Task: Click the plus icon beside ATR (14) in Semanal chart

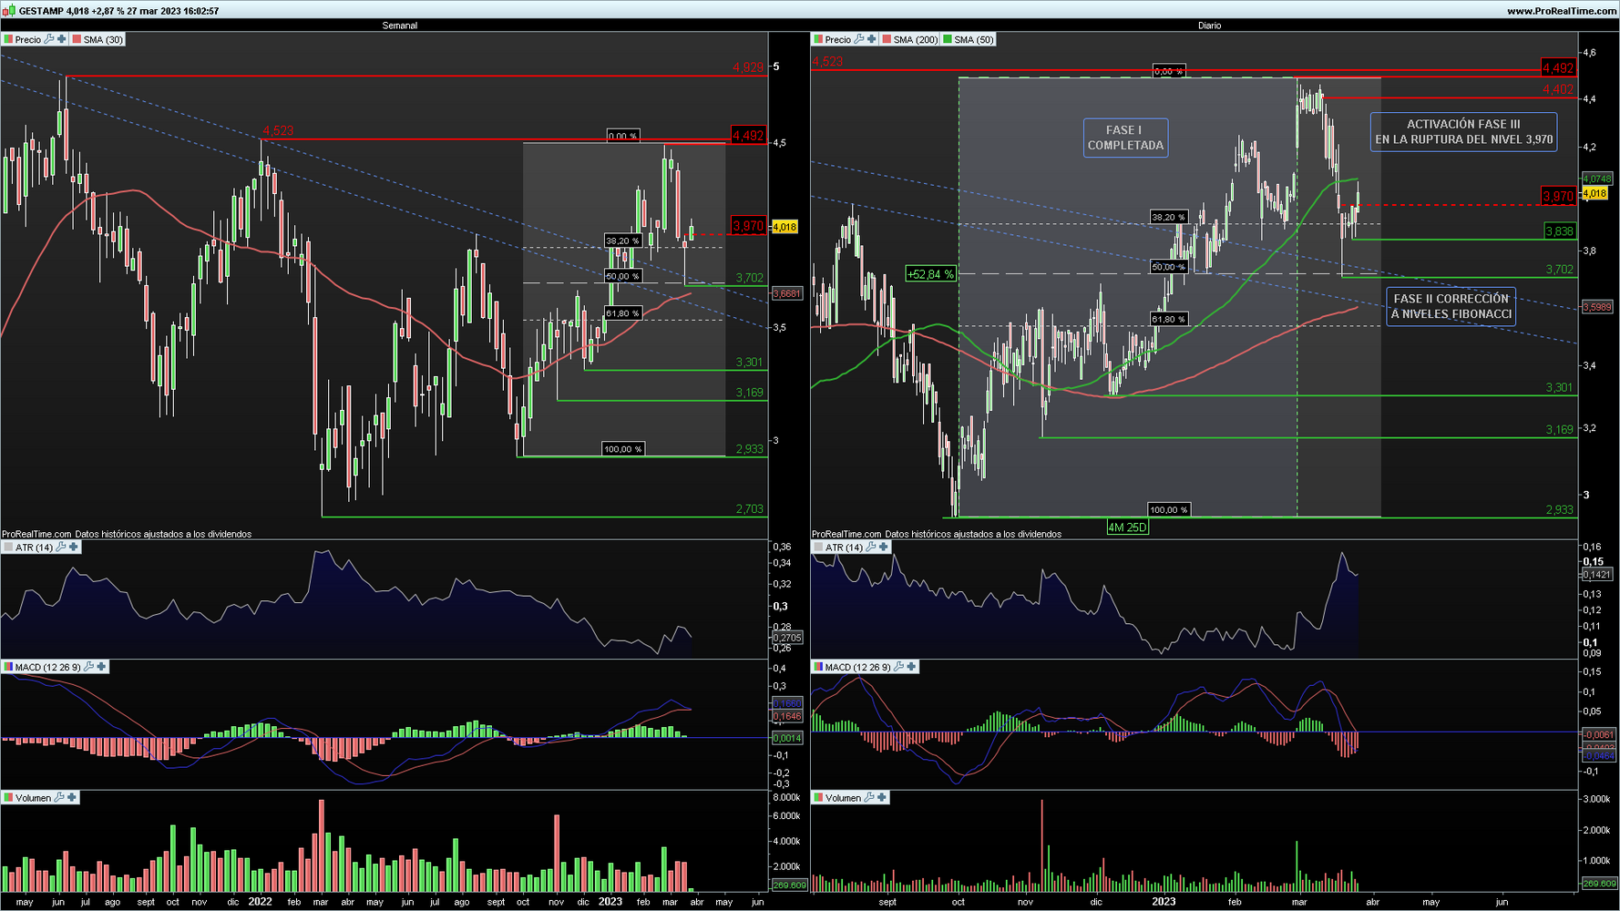Action: (x=74, y=548)
